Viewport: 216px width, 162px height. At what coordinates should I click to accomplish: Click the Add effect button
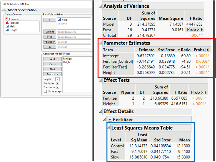click(x=52, y=59)
